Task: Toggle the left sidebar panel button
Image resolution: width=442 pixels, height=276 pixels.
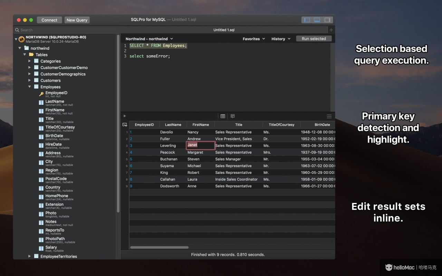Action: pyautogui.click(x=307, y=20)
